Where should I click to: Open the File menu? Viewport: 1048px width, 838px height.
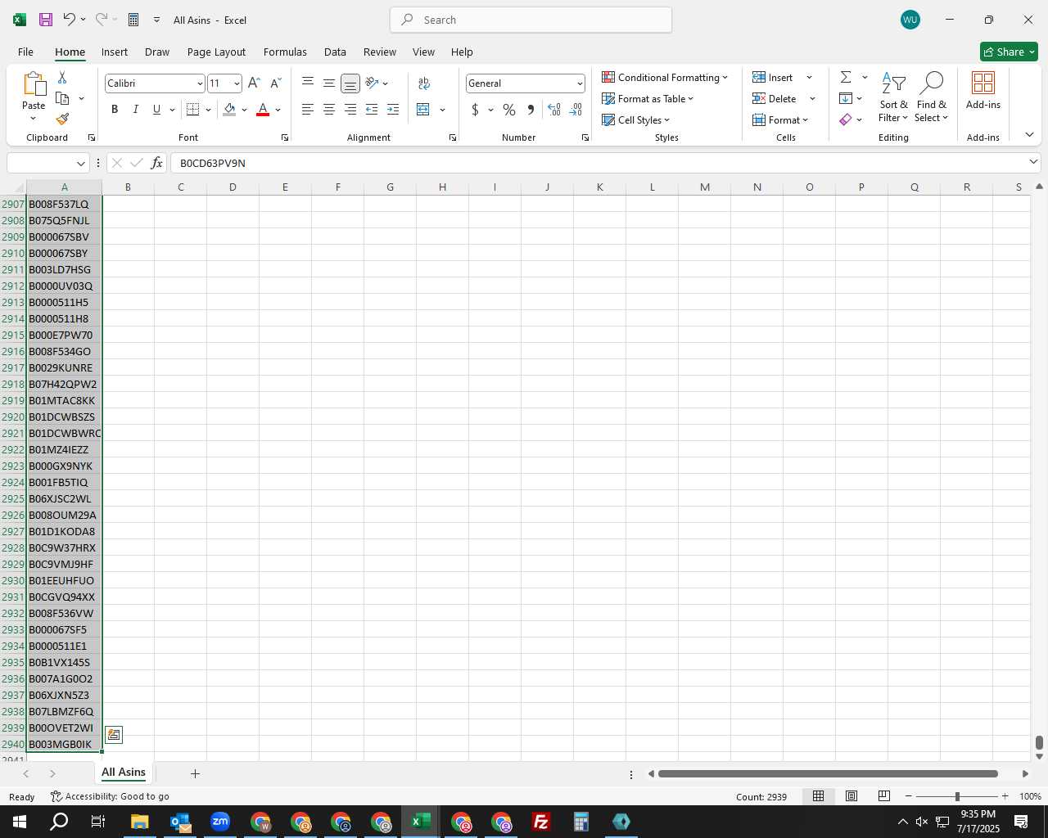(25, 52)
